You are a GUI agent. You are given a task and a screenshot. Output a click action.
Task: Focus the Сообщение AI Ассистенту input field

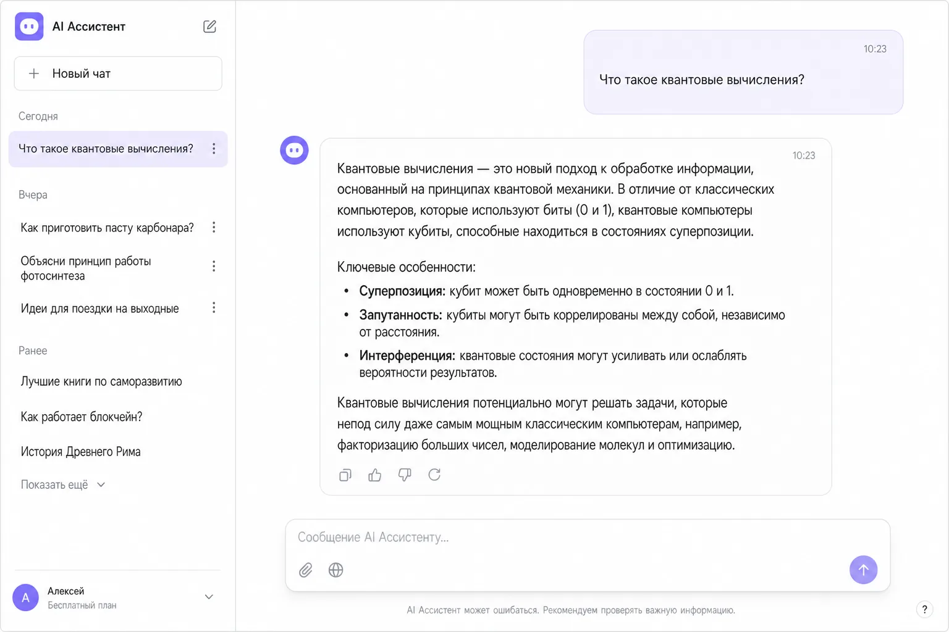click(588, 538)
